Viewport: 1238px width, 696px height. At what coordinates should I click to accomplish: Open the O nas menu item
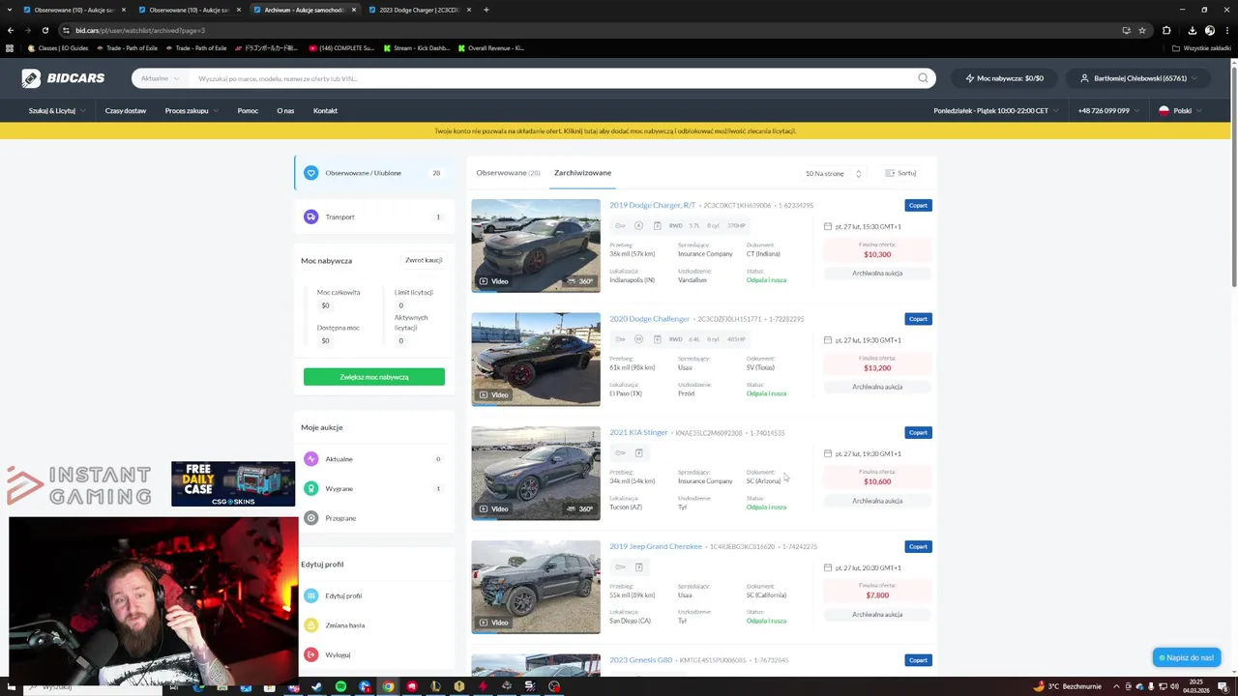coord(285,111)
